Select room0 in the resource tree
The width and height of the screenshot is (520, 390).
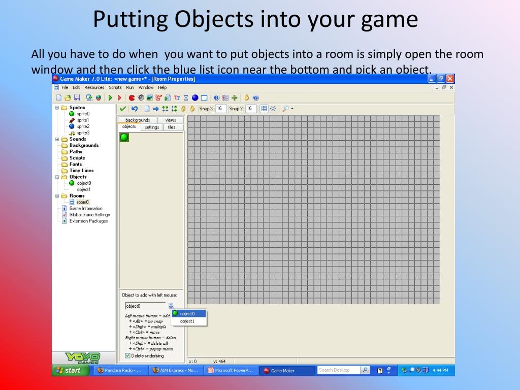[x=83, y=202]
